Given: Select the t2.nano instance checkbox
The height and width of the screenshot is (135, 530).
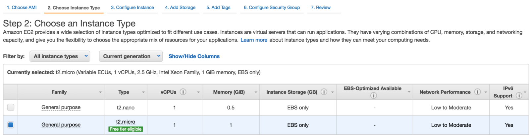Looking at the screenshot, I should pos(11,107).
